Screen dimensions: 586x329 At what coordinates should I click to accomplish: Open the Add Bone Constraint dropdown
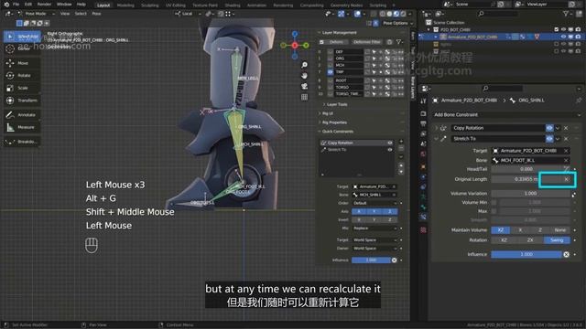[x=506, y=115]
